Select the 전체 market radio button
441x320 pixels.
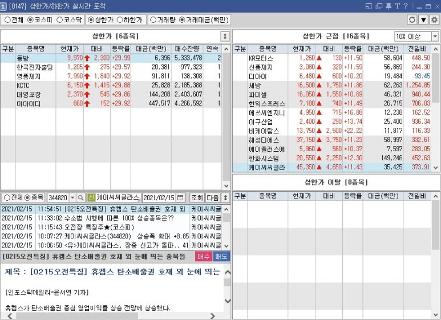(7, 20)
